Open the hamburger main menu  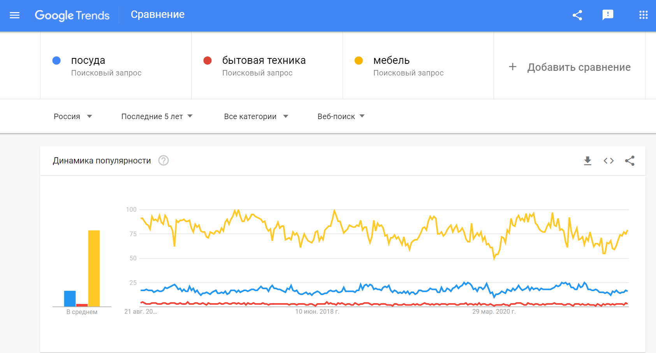coord(14,15)
